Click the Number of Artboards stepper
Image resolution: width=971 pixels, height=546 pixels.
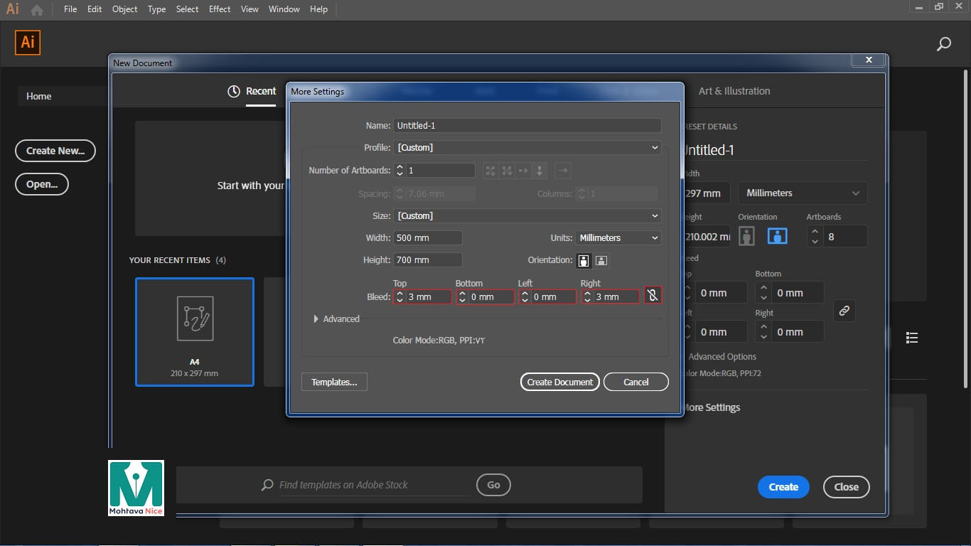[x=399, y=171]
